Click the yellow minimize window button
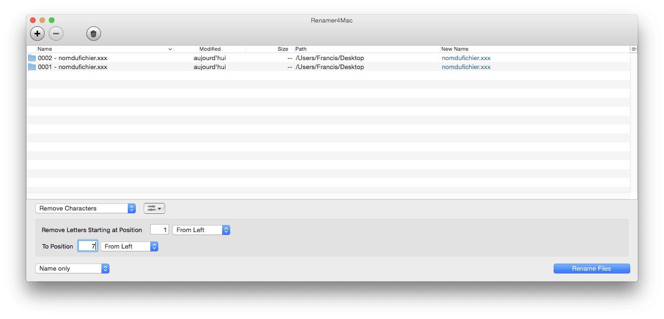 tap(42, 20)
